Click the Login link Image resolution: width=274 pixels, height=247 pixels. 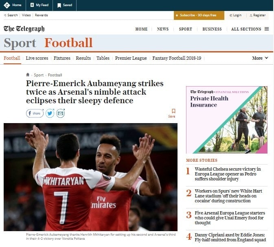(x=235, y=15)
